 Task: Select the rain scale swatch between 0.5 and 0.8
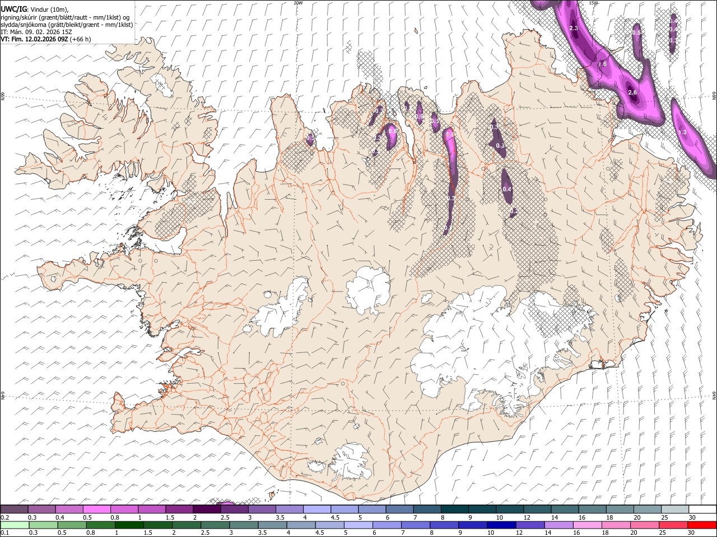(x=72, y=525)
